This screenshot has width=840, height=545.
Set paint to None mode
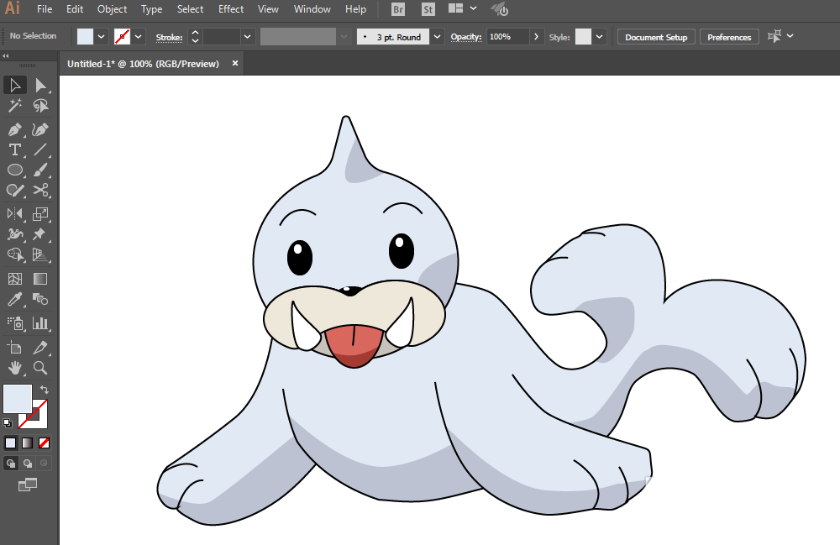tap(44, 443)
